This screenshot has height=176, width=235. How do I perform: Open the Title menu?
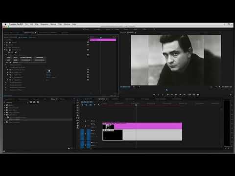[60, 24]
